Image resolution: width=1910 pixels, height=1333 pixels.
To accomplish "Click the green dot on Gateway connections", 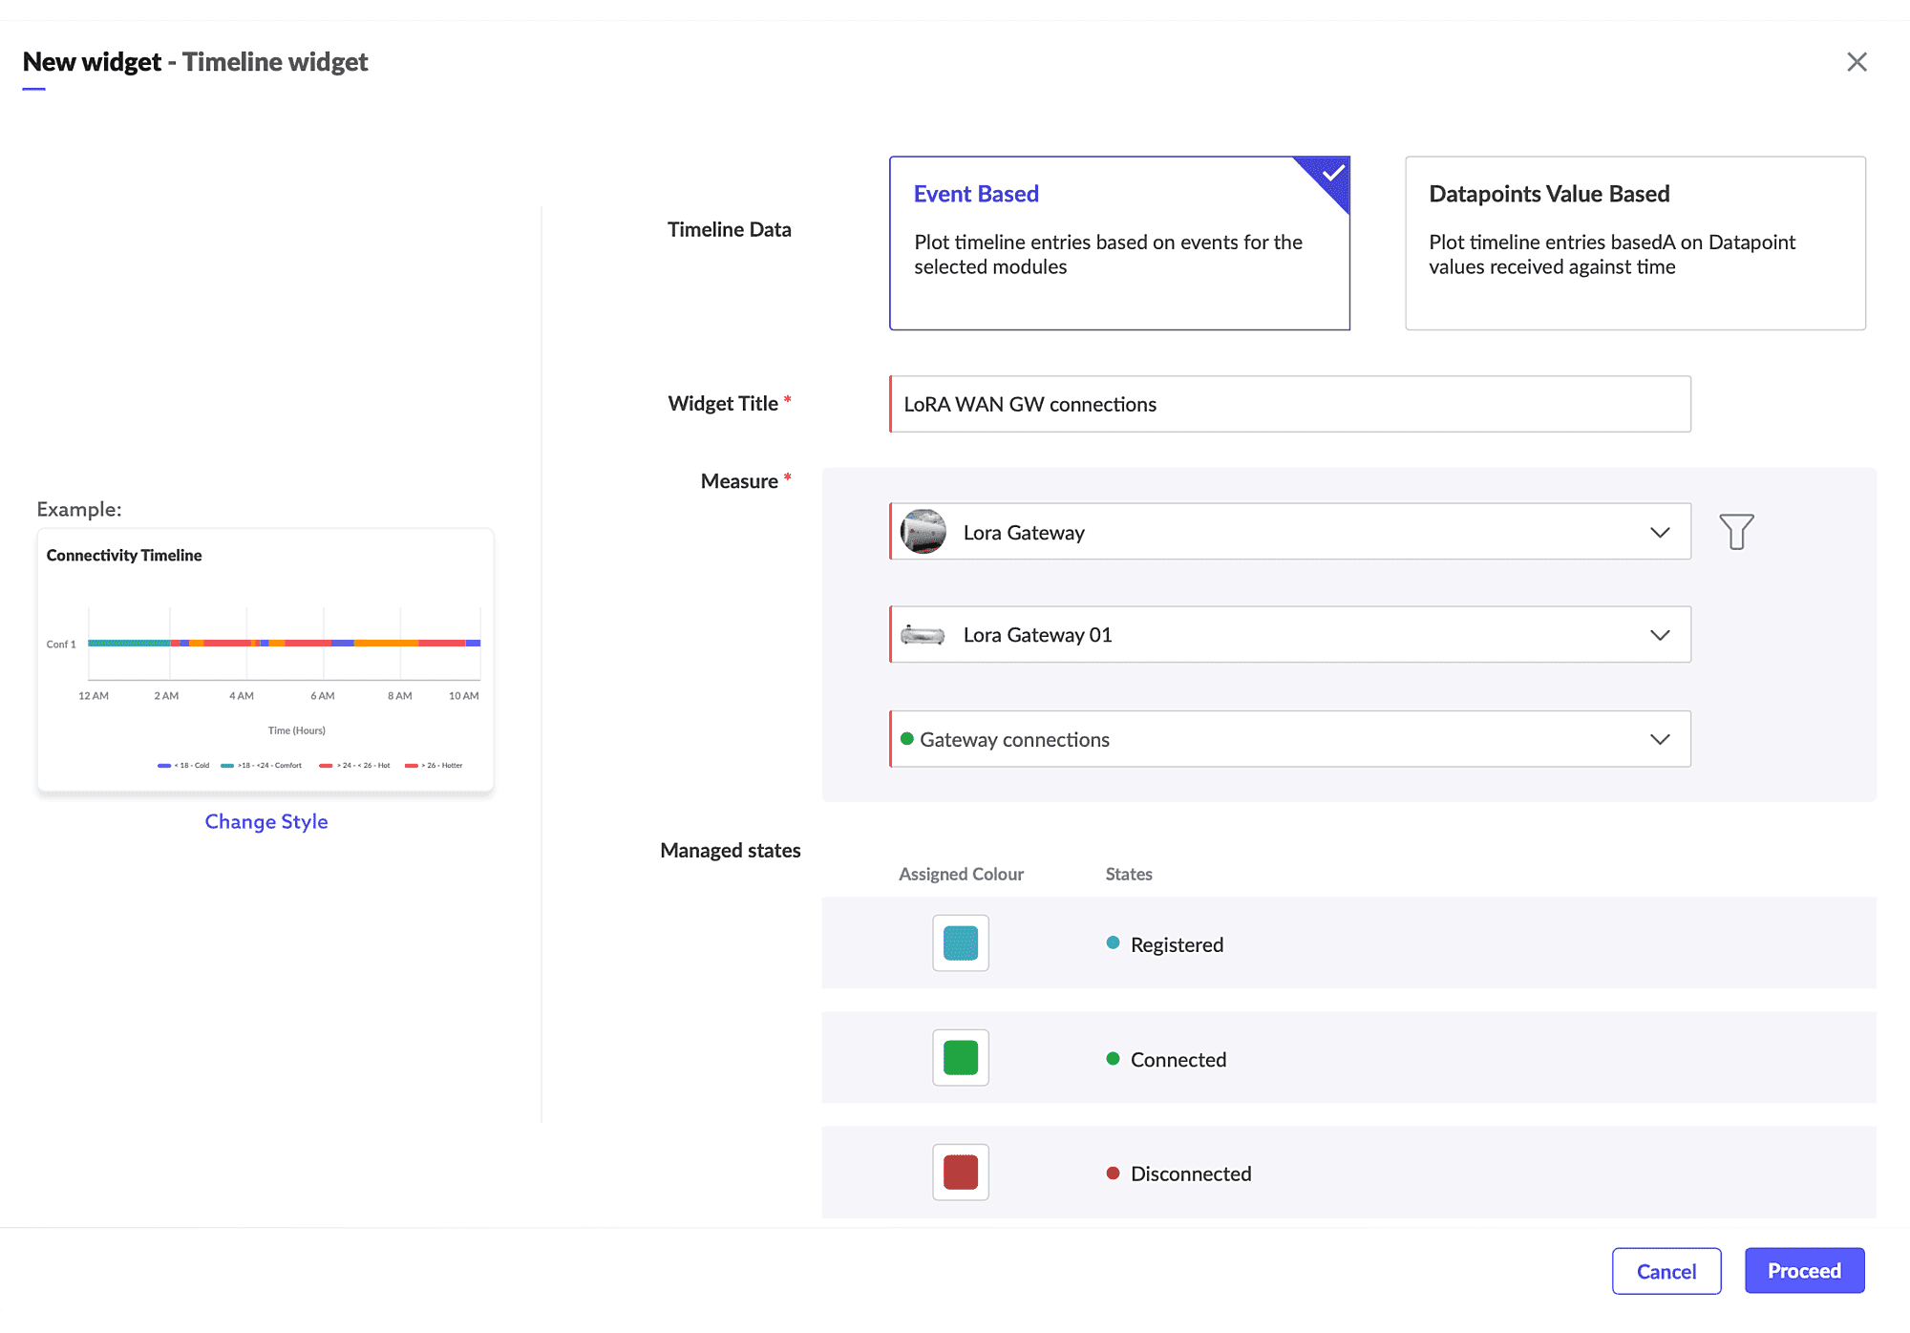I will [x=907, y=739].
